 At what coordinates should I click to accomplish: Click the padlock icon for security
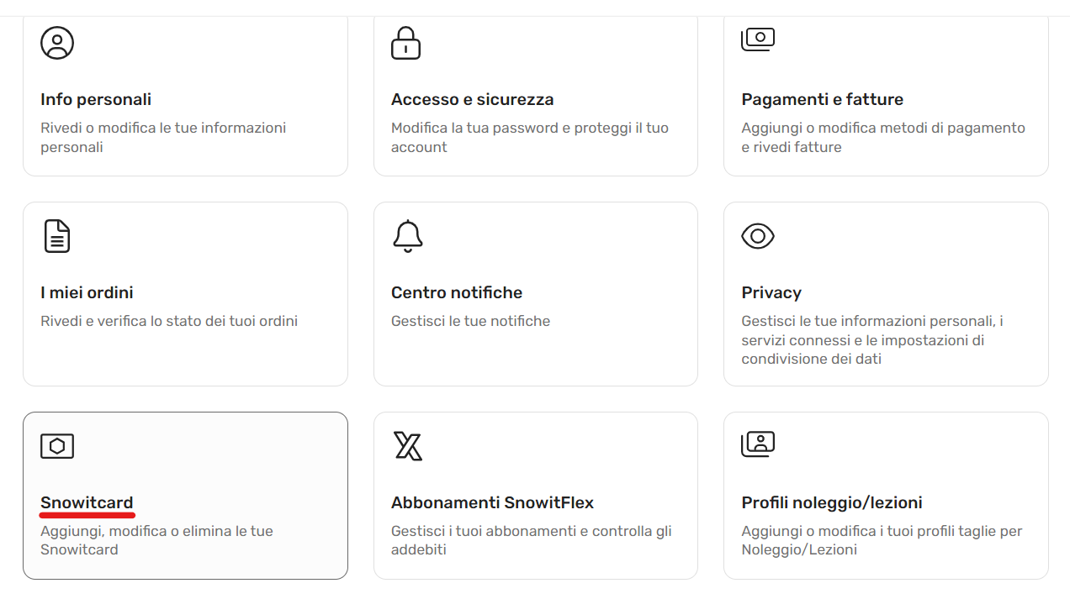click(x=405, y=43)
